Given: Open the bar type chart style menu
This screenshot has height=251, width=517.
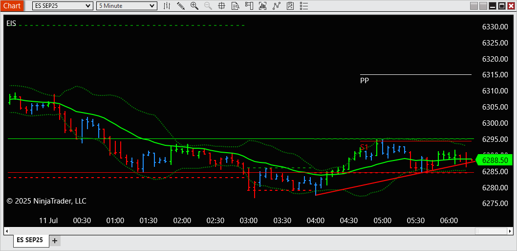Looking at the screenshot, I should point(167,5).
